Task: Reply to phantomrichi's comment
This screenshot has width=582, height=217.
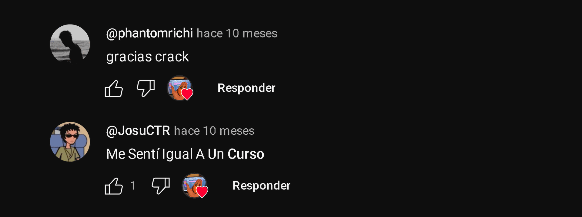Action: click(246, 88)
